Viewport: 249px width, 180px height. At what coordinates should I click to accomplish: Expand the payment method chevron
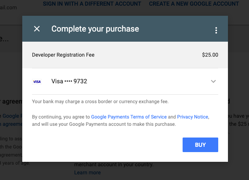click(x=213, y=81)
